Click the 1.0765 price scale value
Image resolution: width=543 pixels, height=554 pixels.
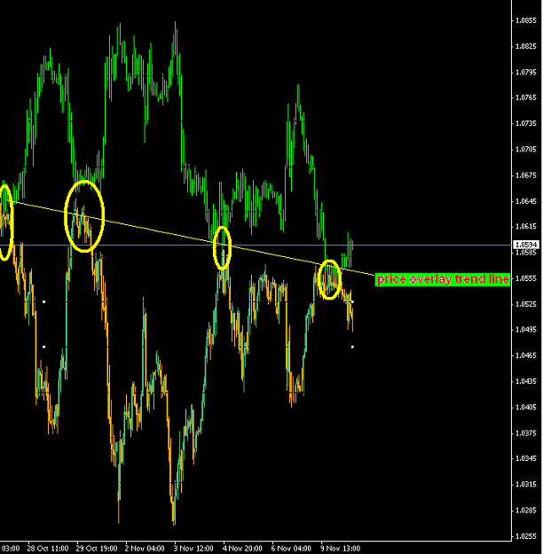[526, 98]
